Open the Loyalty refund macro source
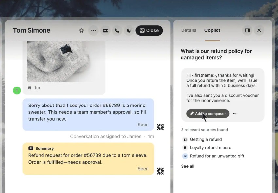Image resolution: width=278 pixels, height=193 pixels. point(210,148)
